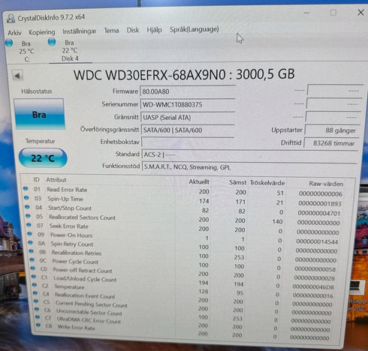Click the ID column header
The width and height of the screenshot is (368, 351).
[37, 179]
